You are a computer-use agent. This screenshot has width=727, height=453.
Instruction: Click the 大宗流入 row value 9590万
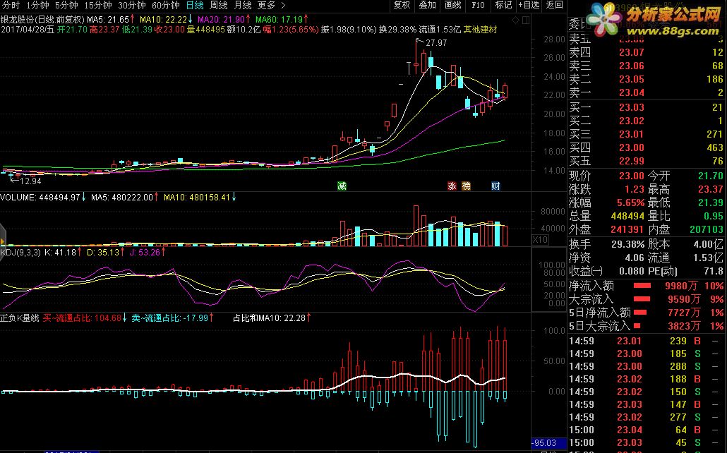(683, 299)
